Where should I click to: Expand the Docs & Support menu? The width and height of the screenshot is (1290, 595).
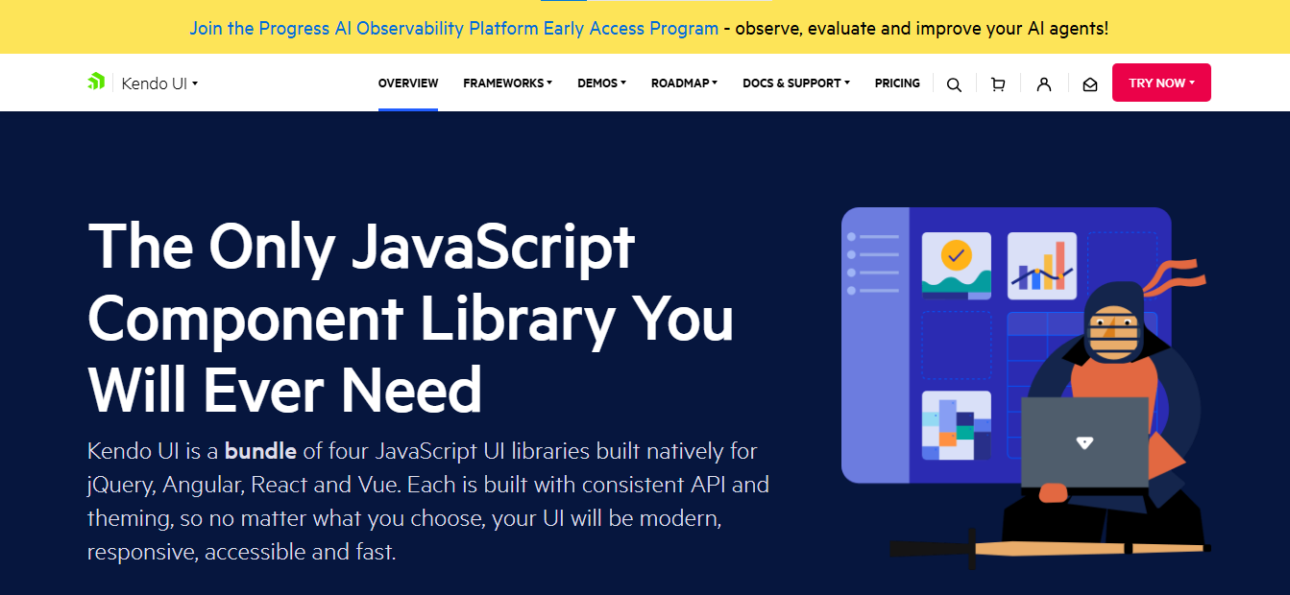[796, 83]
